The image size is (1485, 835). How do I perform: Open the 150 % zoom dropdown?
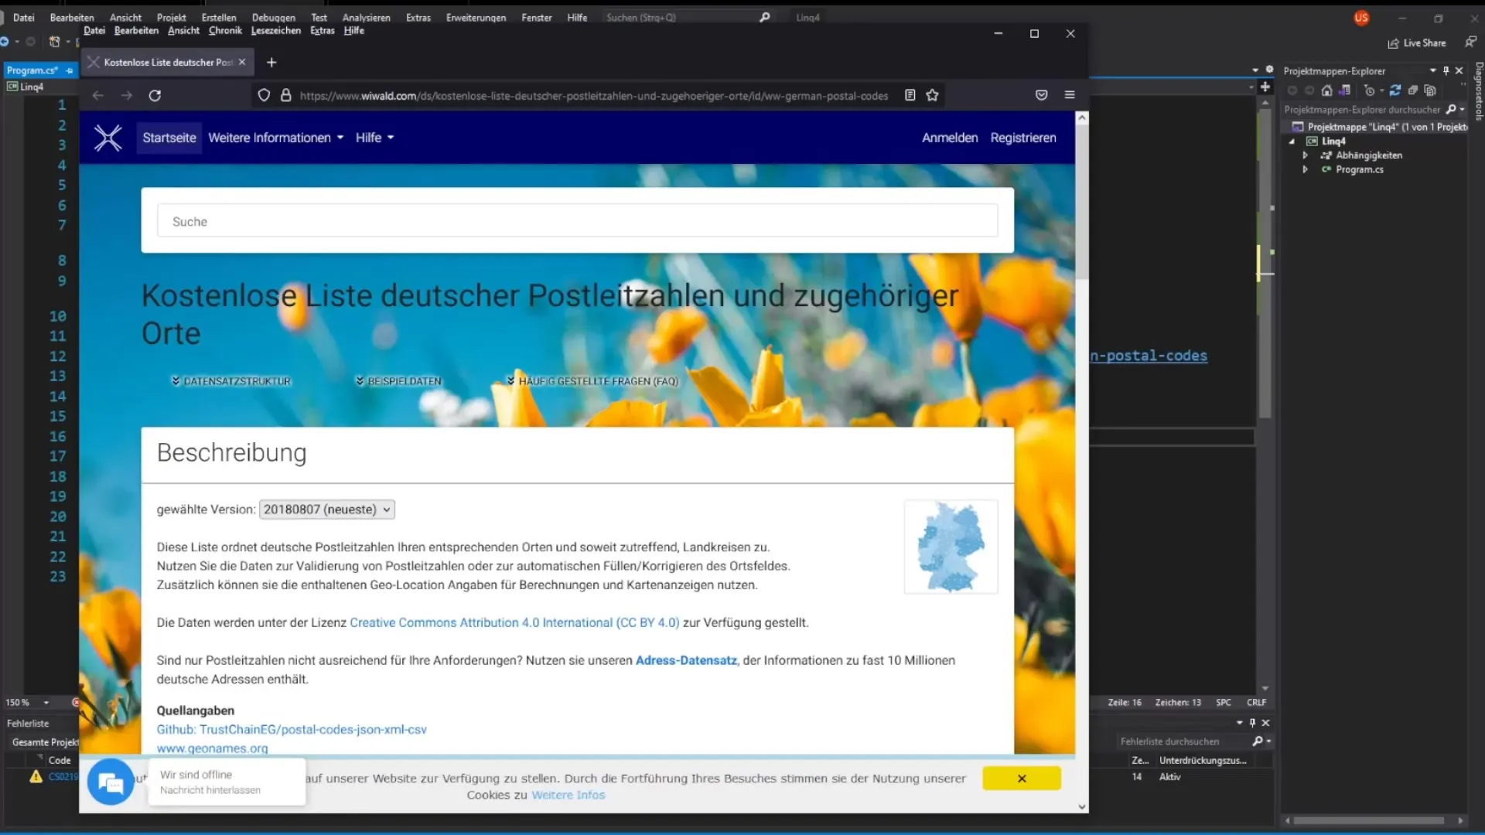pos(46,703)
